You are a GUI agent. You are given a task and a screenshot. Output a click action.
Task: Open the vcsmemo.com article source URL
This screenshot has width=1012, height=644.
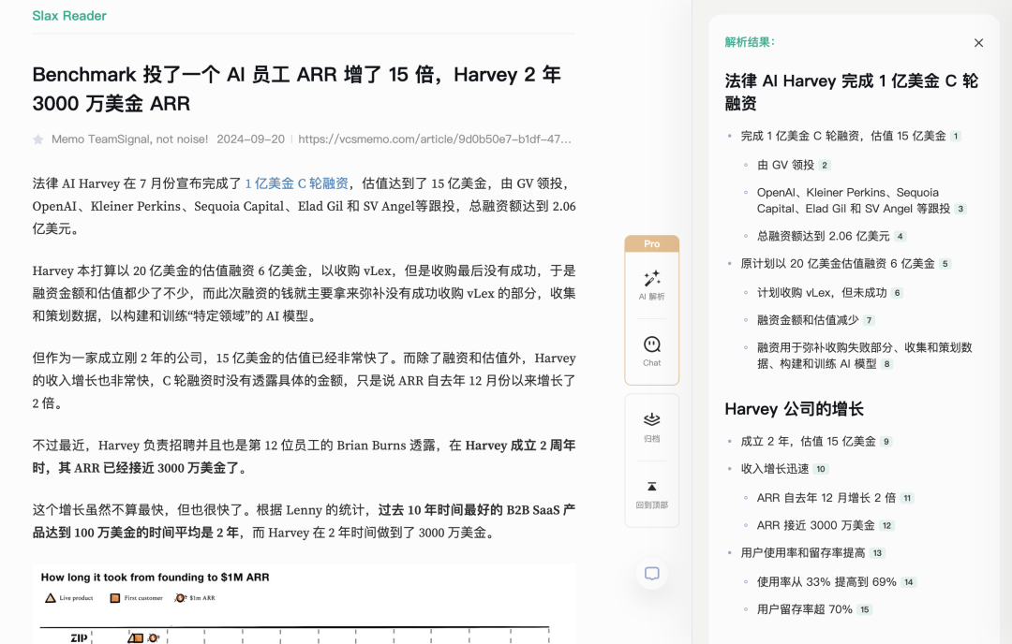click(435, 139)
